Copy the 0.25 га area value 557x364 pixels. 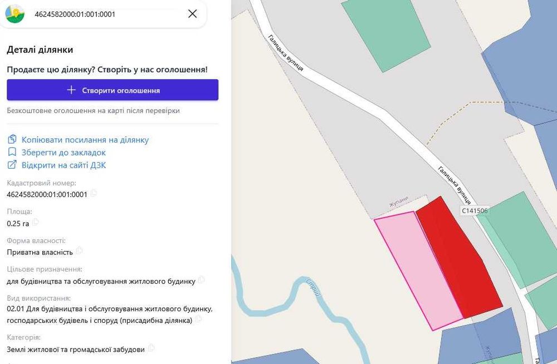pyautogui.click(x=36, y=223)
